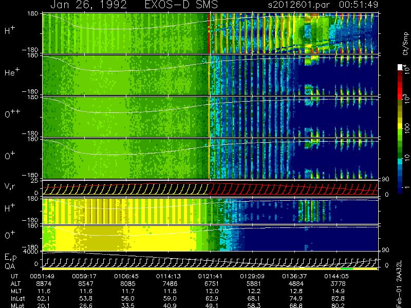411x308 pixels.
Task: Click the altitude value '6751'
Action: (212, 284)
